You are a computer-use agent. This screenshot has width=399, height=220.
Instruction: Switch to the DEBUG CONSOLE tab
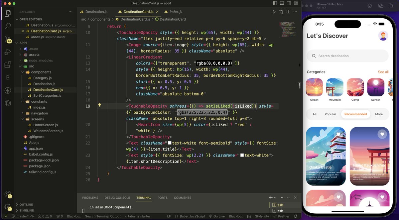pos(117,197)
